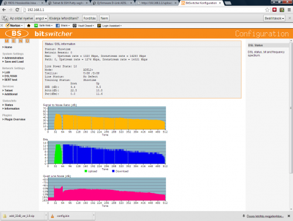Switch to the Telnet & SSH Putty tab
Image resolution: width=293 pixels, height=221 pixels.
click(68, 3)
